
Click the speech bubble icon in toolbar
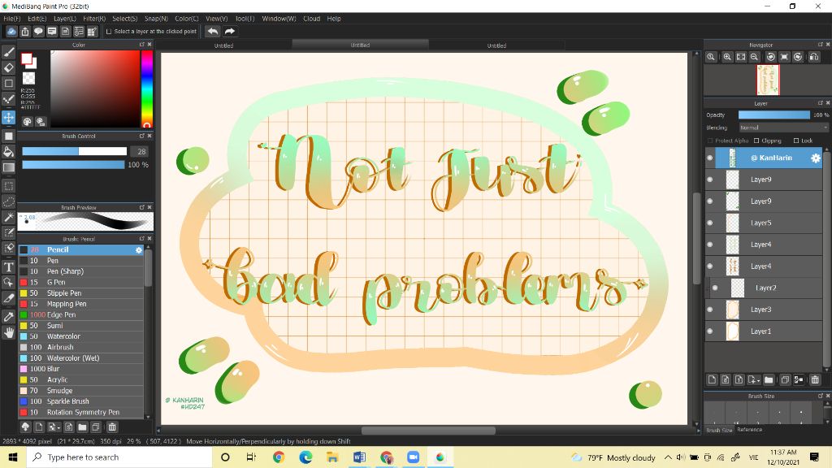(x=38, y=32)
